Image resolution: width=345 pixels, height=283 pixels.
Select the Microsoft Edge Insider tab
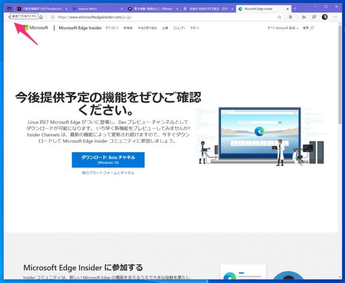pyautogui.click(x=263, y=9)
